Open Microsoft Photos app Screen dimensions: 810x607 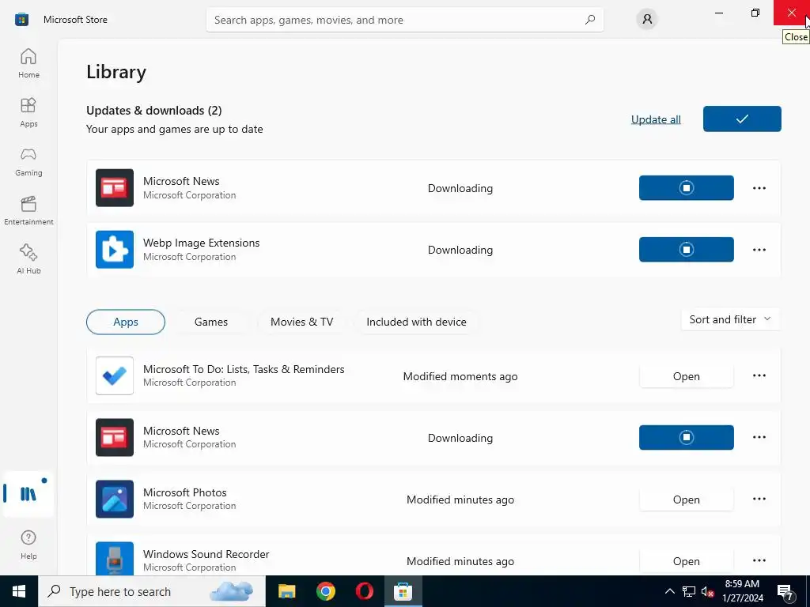686,500
